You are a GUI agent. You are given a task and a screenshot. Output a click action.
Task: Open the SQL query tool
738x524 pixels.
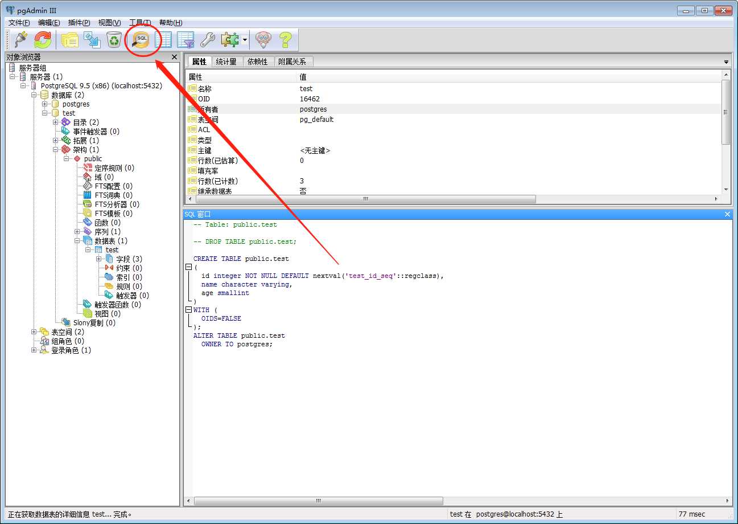141,39
